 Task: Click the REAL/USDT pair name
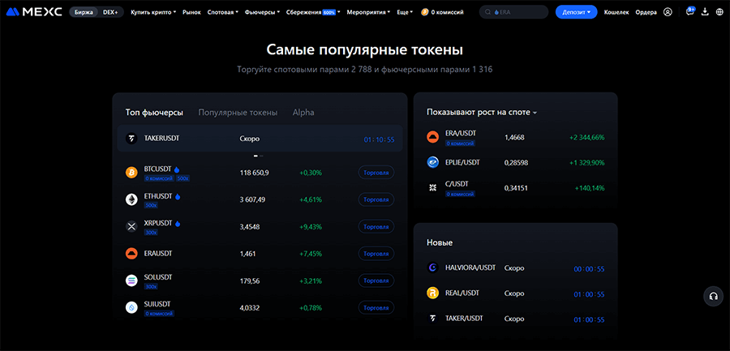(x=462, y=293)
